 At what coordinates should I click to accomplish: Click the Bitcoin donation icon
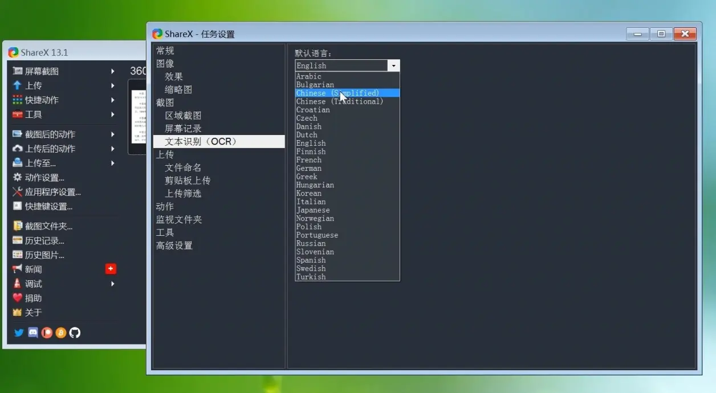[61, 333]
